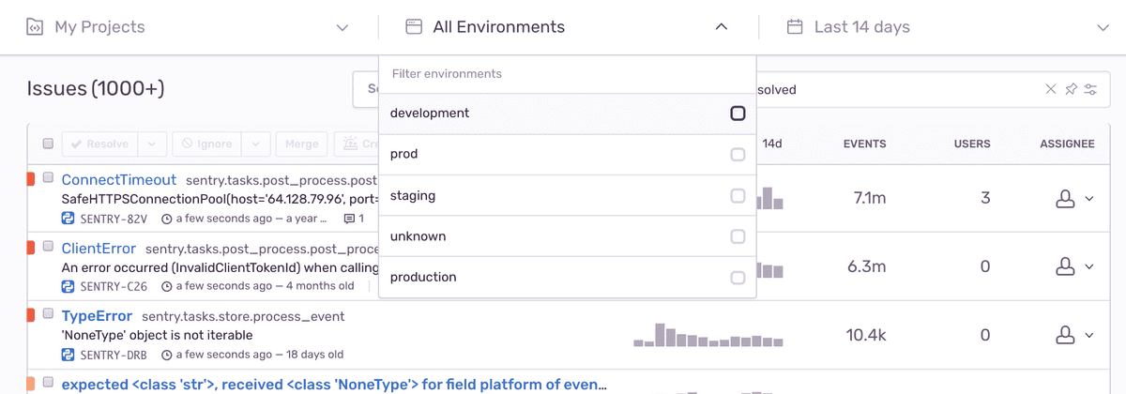This screenshot has width=1126, height=394.
Task: Check the development environment checkbox
Action: point(738,114)
